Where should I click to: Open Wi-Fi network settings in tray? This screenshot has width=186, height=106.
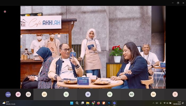164,103
